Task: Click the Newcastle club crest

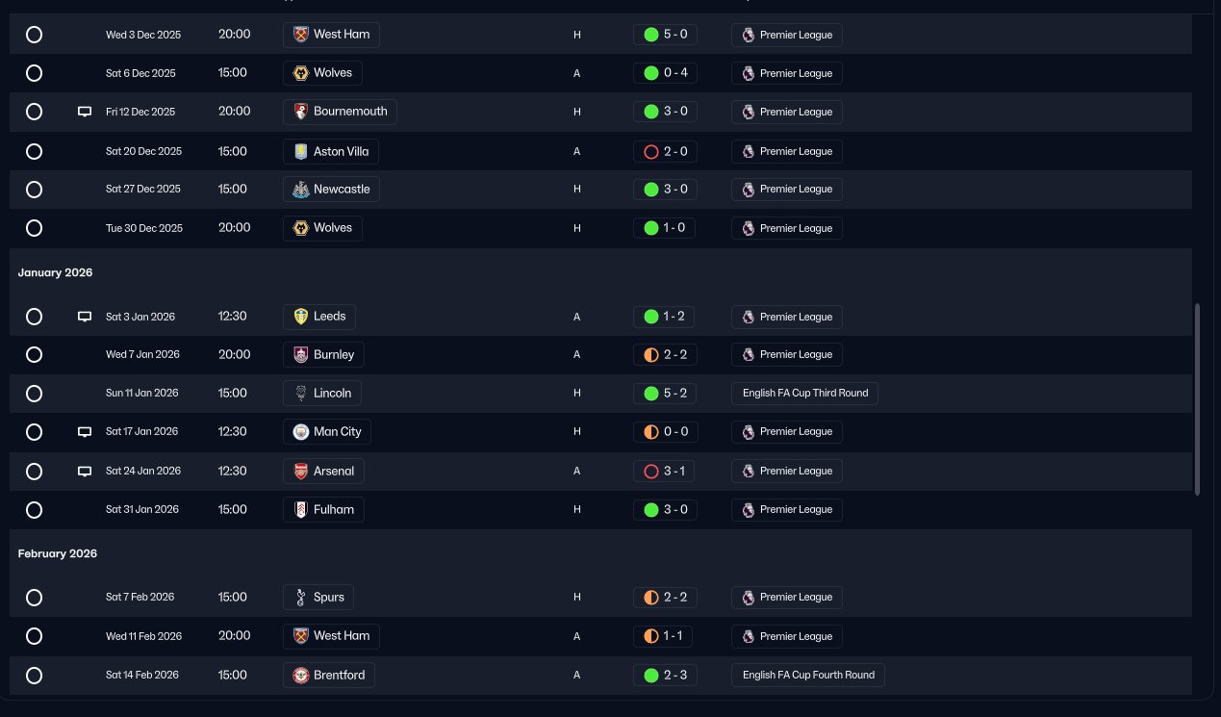Action: tap(300, 190)
